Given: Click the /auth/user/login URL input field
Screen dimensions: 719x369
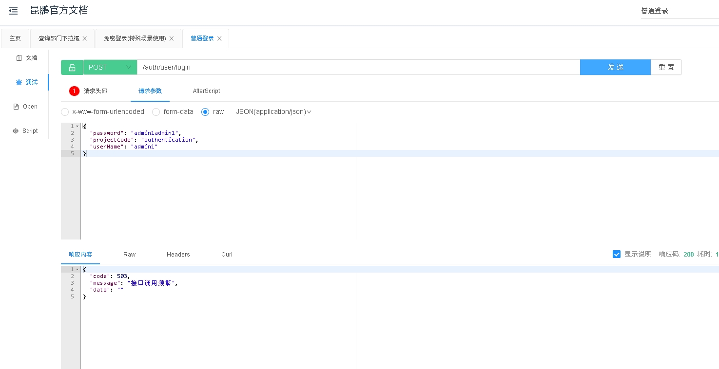Looking at the screenshot, I should pyautogui.click(x=358, y=67).
